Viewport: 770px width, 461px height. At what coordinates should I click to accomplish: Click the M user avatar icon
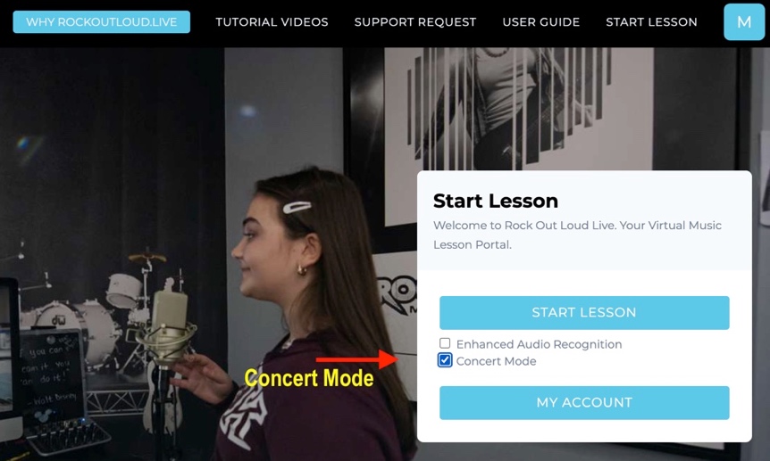[x=743, y=22]
